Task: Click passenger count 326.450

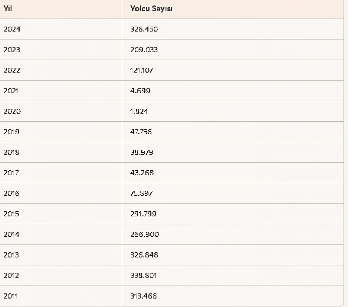Action: click(144, 29)
